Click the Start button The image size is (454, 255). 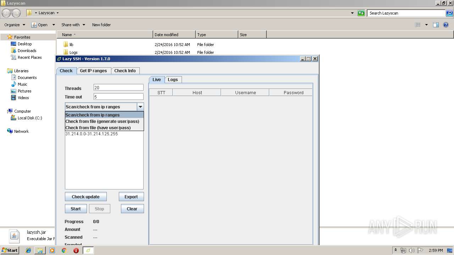10,250
